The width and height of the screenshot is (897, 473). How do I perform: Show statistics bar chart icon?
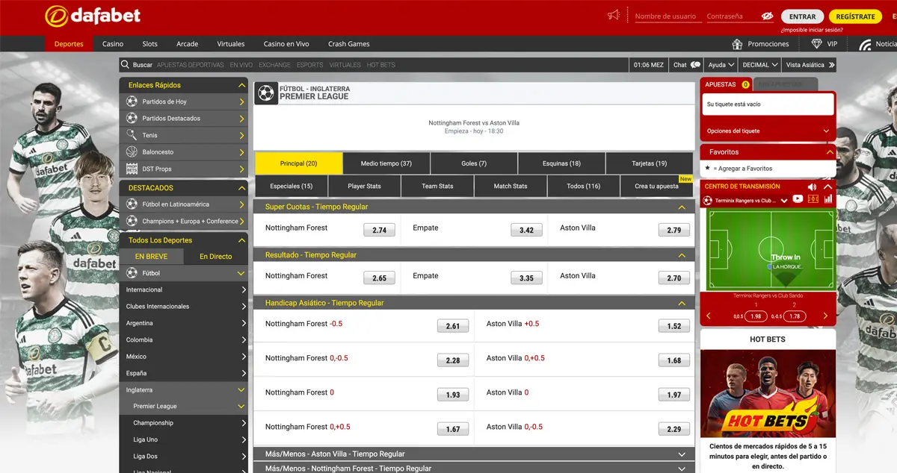[x=828, y=199]
